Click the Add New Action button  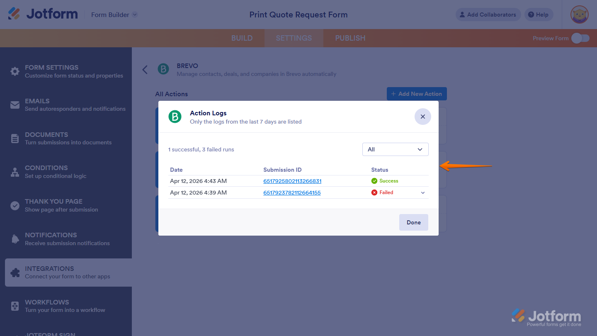[x=417, y=93]
